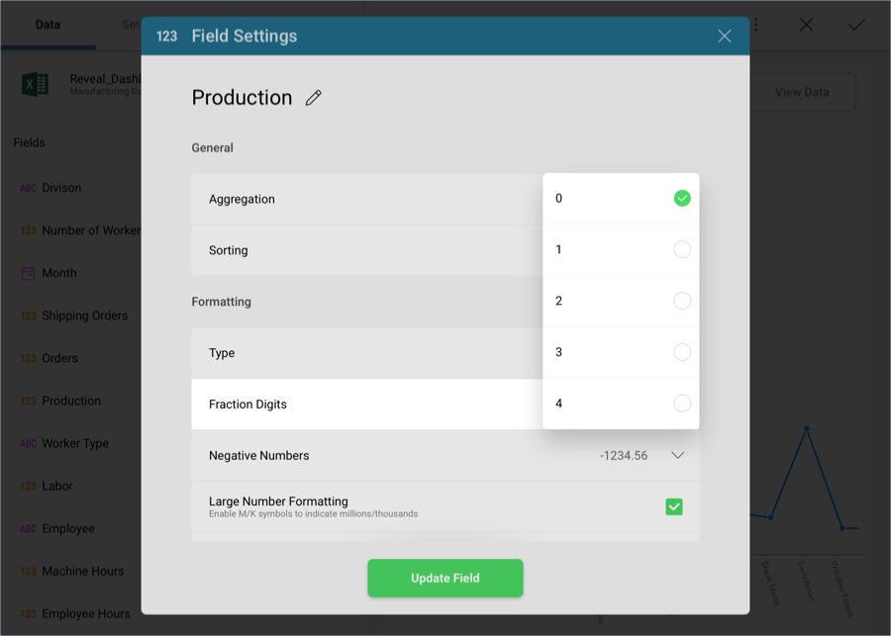Image resolution: width=891 pixels, height=636 pixels.
Task: Select the 123 icon next to Production field
Action: tap(27, 401)
